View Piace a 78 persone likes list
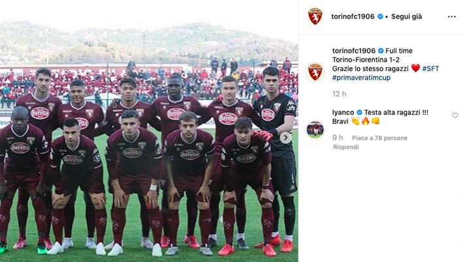Image resolution: width=465 pixels, height=262 pixels. coord(379,138)
